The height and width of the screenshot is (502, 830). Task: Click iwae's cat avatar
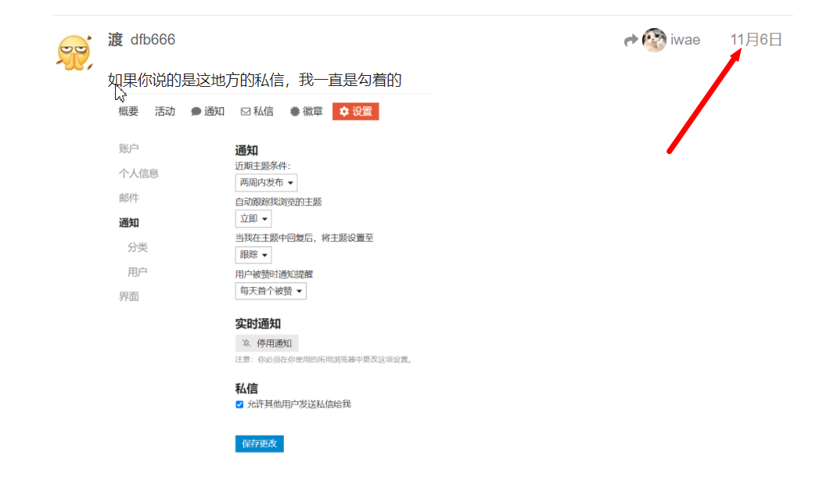click(x=654, y=40)
